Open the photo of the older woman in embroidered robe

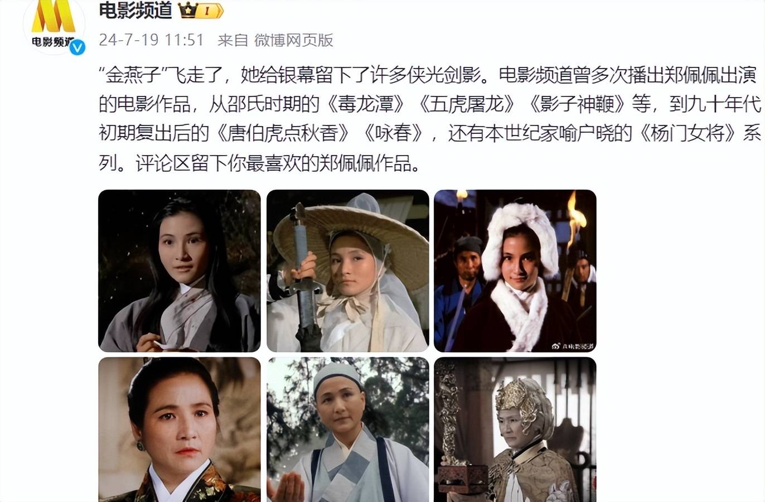coord(180,429)
